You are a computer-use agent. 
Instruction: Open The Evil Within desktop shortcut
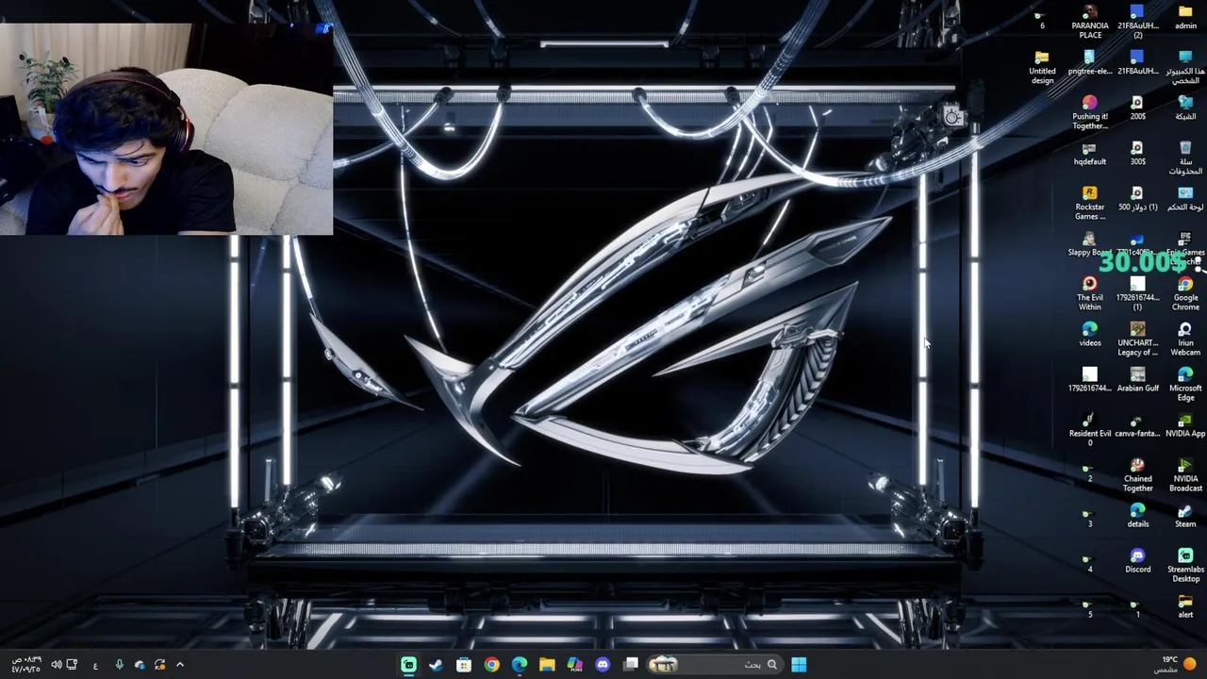tap(1090, 293)
